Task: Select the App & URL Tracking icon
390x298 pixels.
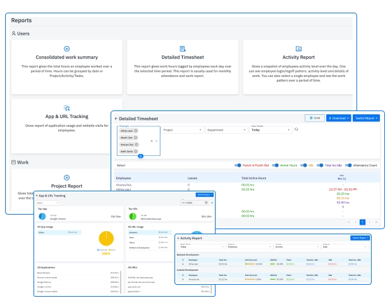Action: (x=67, y=108)
